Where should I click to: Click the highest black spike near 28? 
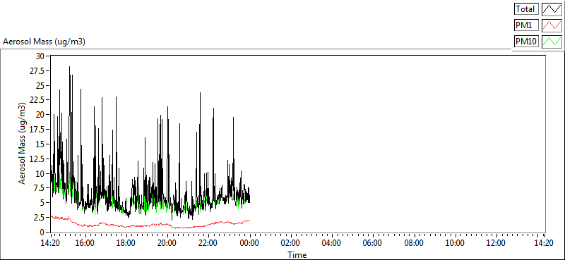[x=69, y=68]
